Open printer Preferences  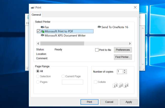coord(123,50)
